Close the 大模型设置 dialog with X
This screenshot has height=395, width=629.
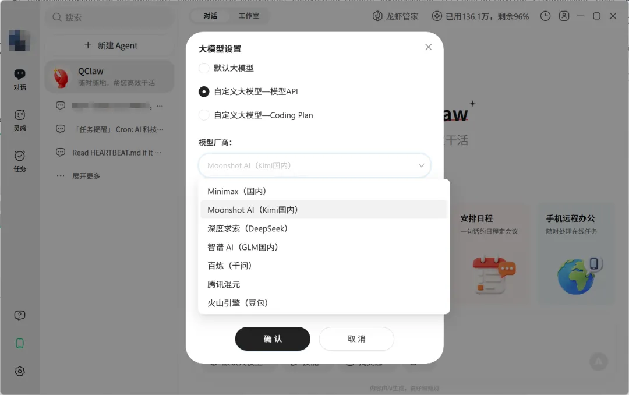coord(429,47)
